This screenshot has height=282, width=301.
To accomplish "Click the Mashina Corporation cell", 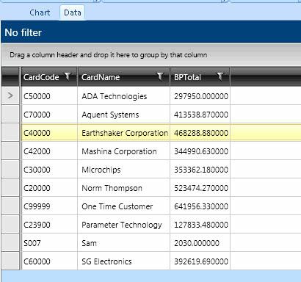I will [123, 151].
